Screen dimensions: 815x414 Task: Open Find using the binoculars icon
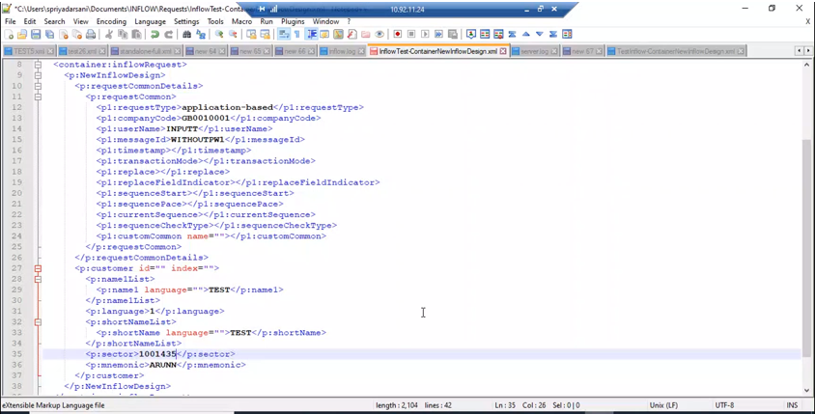187,35
